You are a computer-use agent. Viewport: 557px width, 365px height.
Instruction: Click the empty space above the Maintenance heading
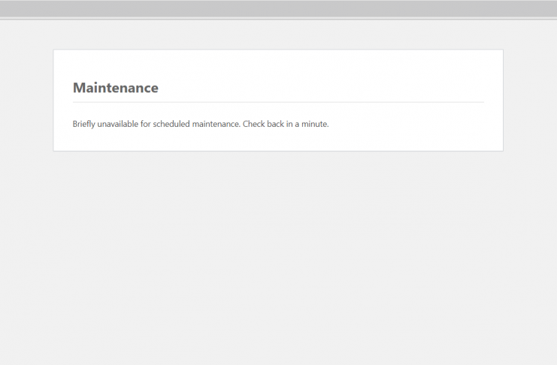point(278,64)
